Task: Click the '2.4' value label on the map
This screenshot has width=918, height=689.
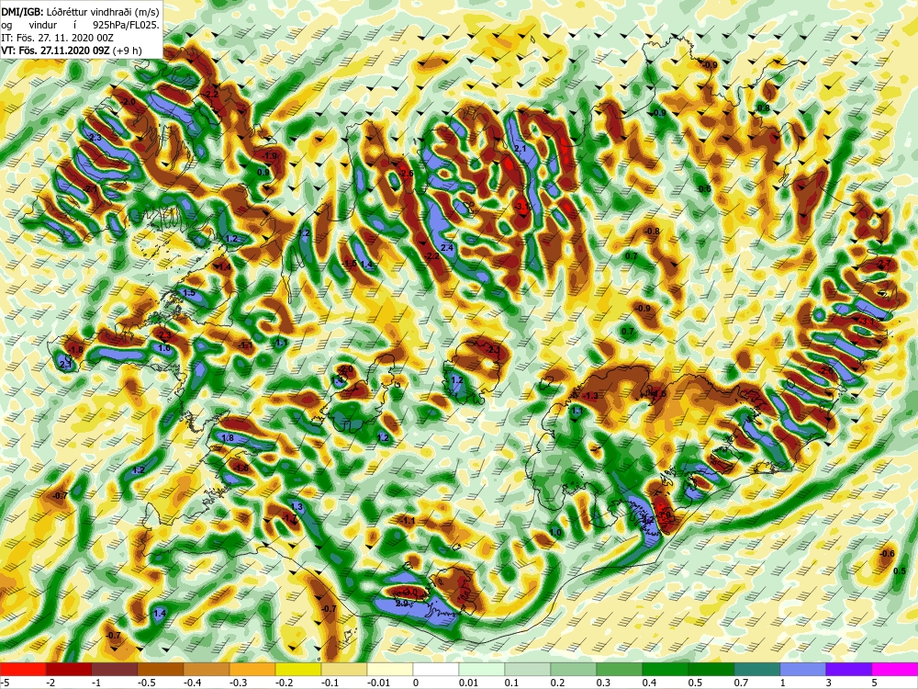Action: point(447,248)
